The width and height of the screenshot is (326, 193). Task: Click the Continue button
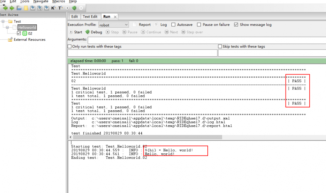coord(151,32)
